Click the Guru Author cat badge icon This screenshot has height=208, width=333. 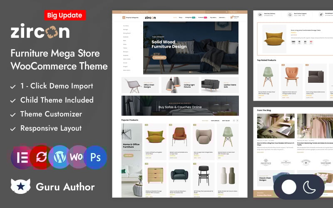click(x=20, y=186)
